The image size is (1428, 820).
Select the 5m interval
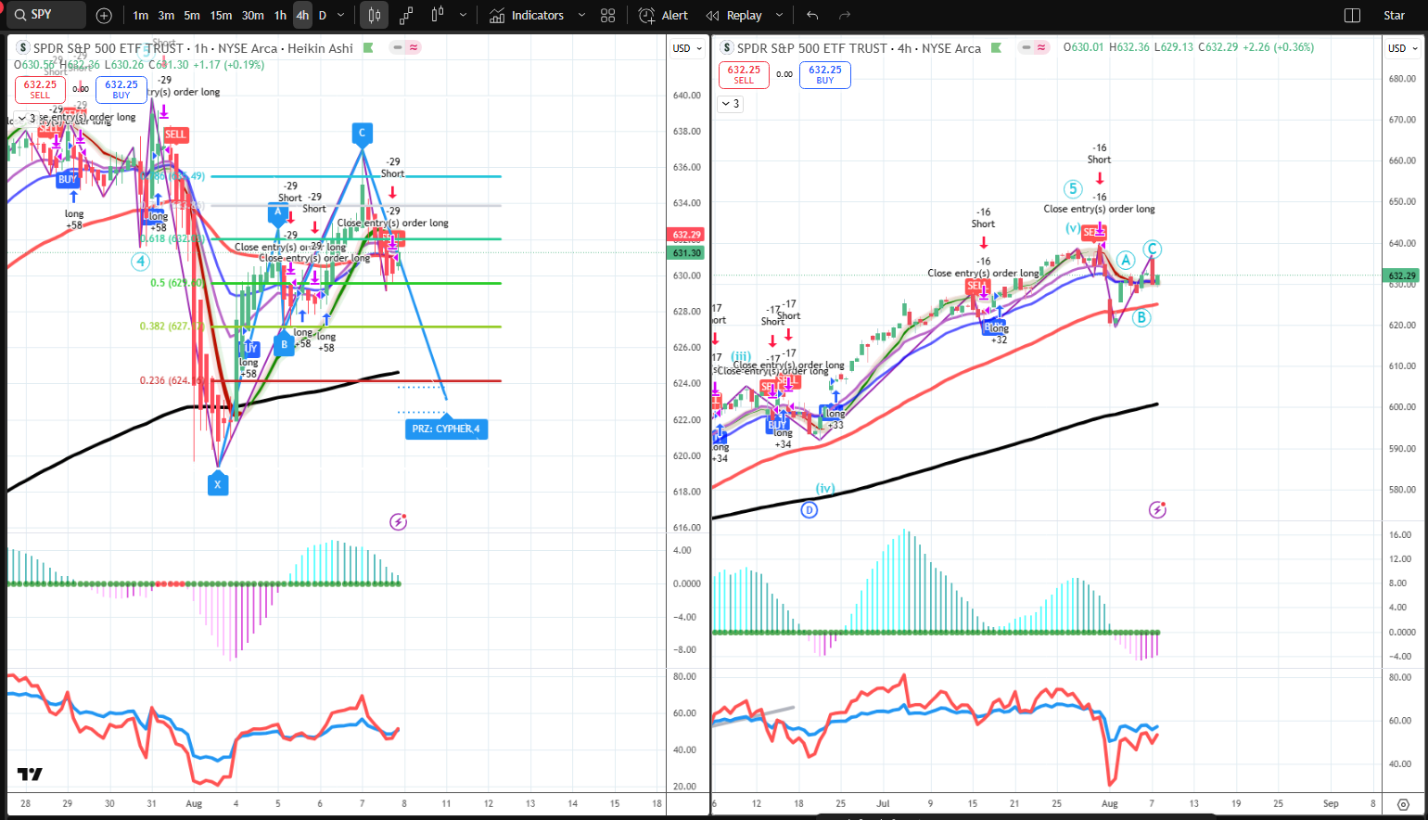coord(192,15)
